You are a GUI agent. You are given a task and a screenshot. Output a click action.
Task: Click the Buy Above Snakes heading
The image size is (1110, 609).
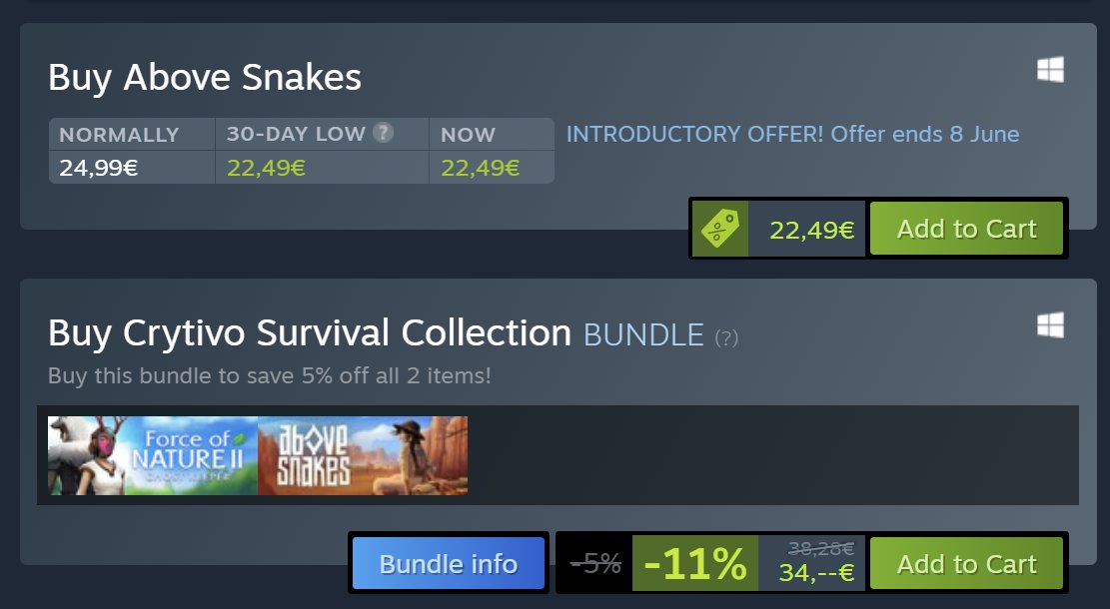click(205, 77)
